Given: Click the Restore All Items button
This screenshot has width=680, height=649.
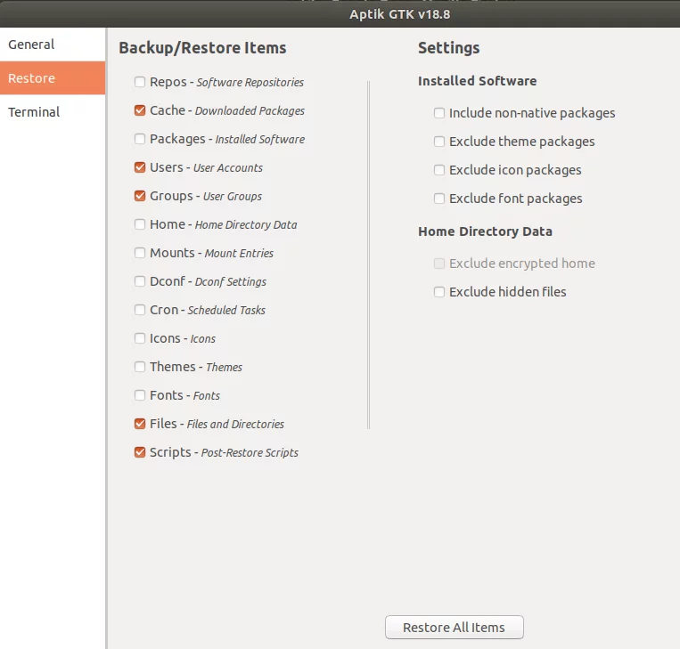Looking at the screenshot, I should [x=454, y=627].
